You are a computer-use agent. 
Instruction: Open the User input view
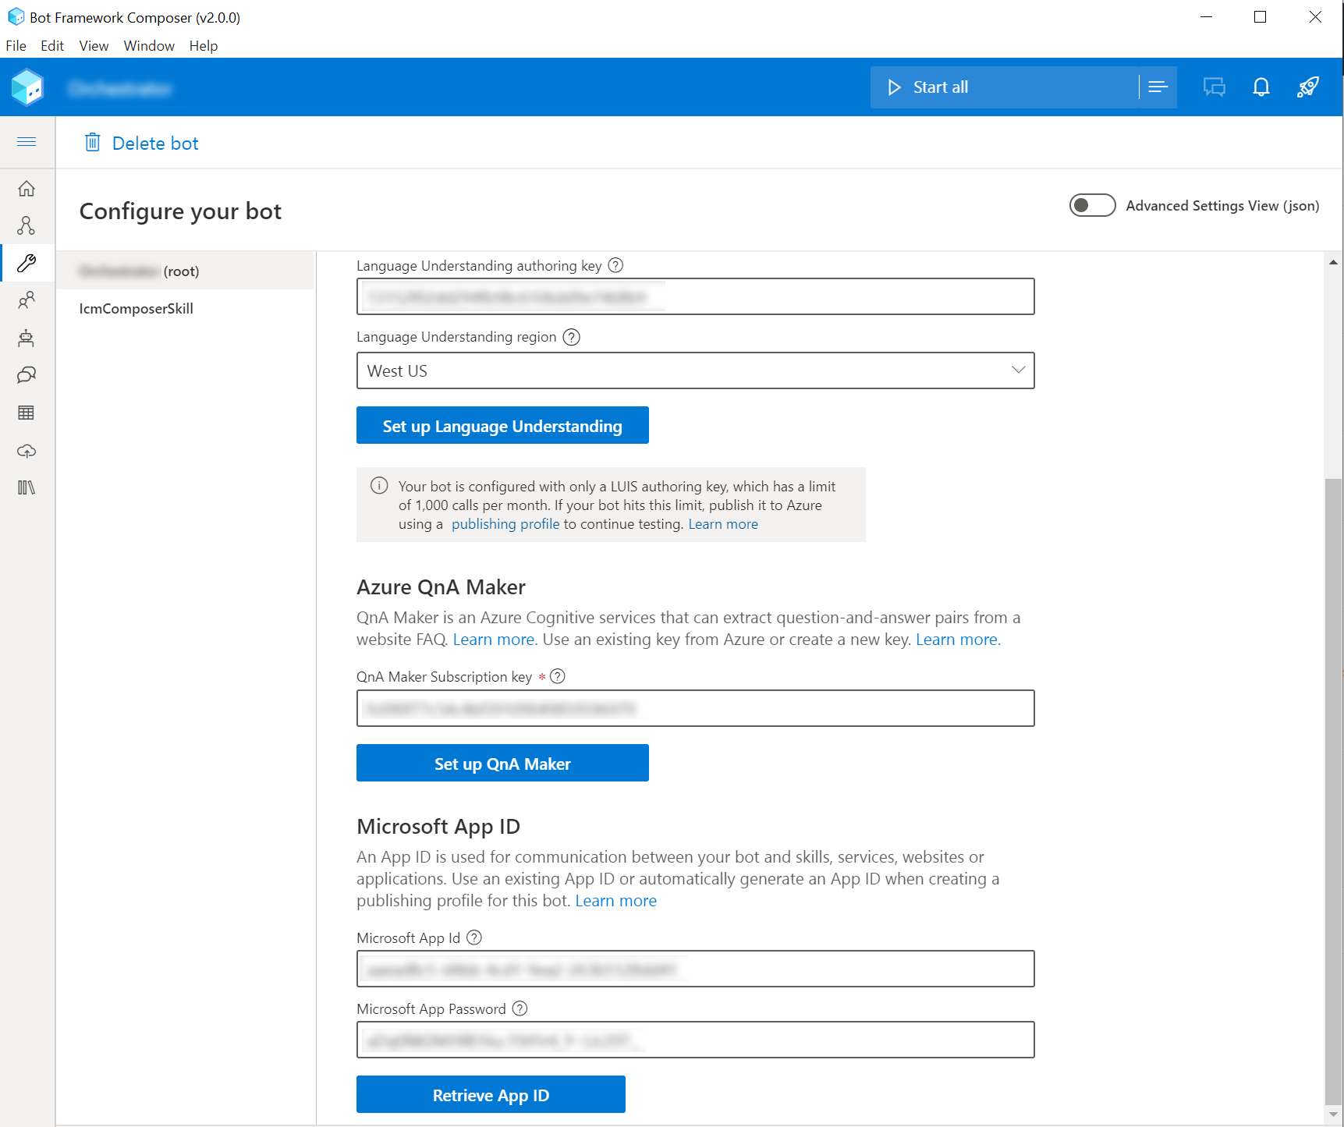(27, 300)
